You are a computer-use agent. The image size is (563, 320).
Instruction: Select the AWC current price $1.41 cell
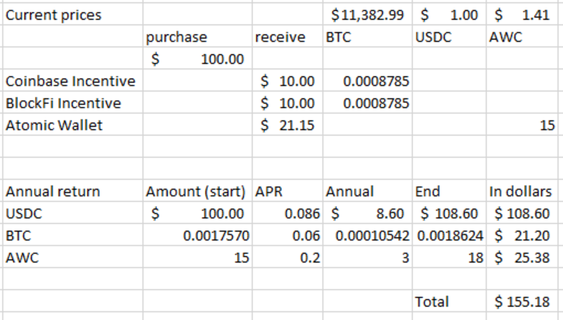524,15
